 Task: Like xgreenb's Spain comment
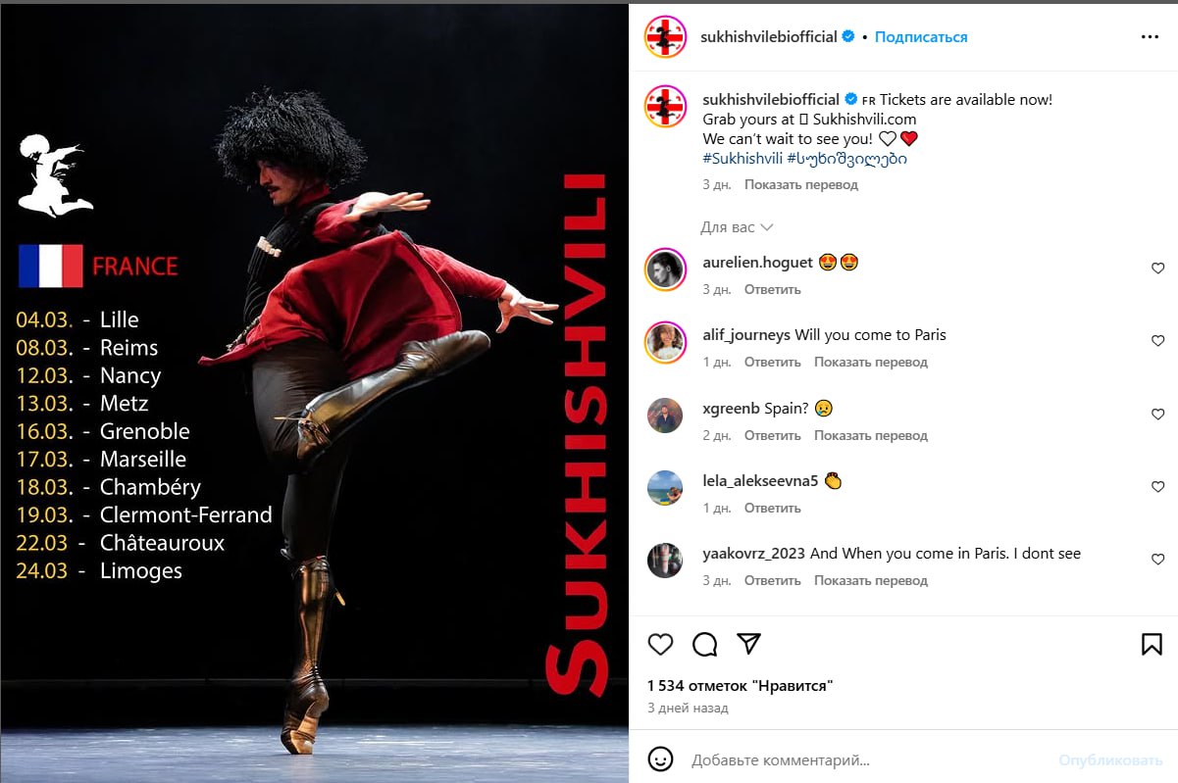[x=1157, y=415]
